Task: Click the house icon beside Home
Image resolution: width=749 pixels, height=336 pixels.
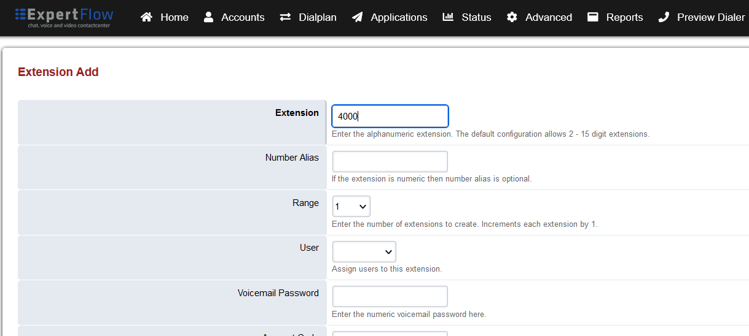Action: pos(146,17)
